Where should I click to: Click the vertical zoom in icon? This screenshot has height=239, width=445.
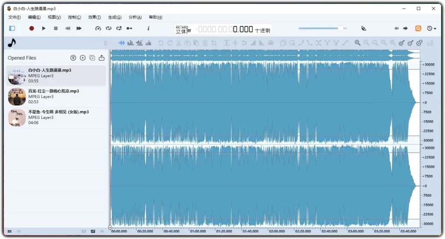pyautogui.click(x=402, y=43)
